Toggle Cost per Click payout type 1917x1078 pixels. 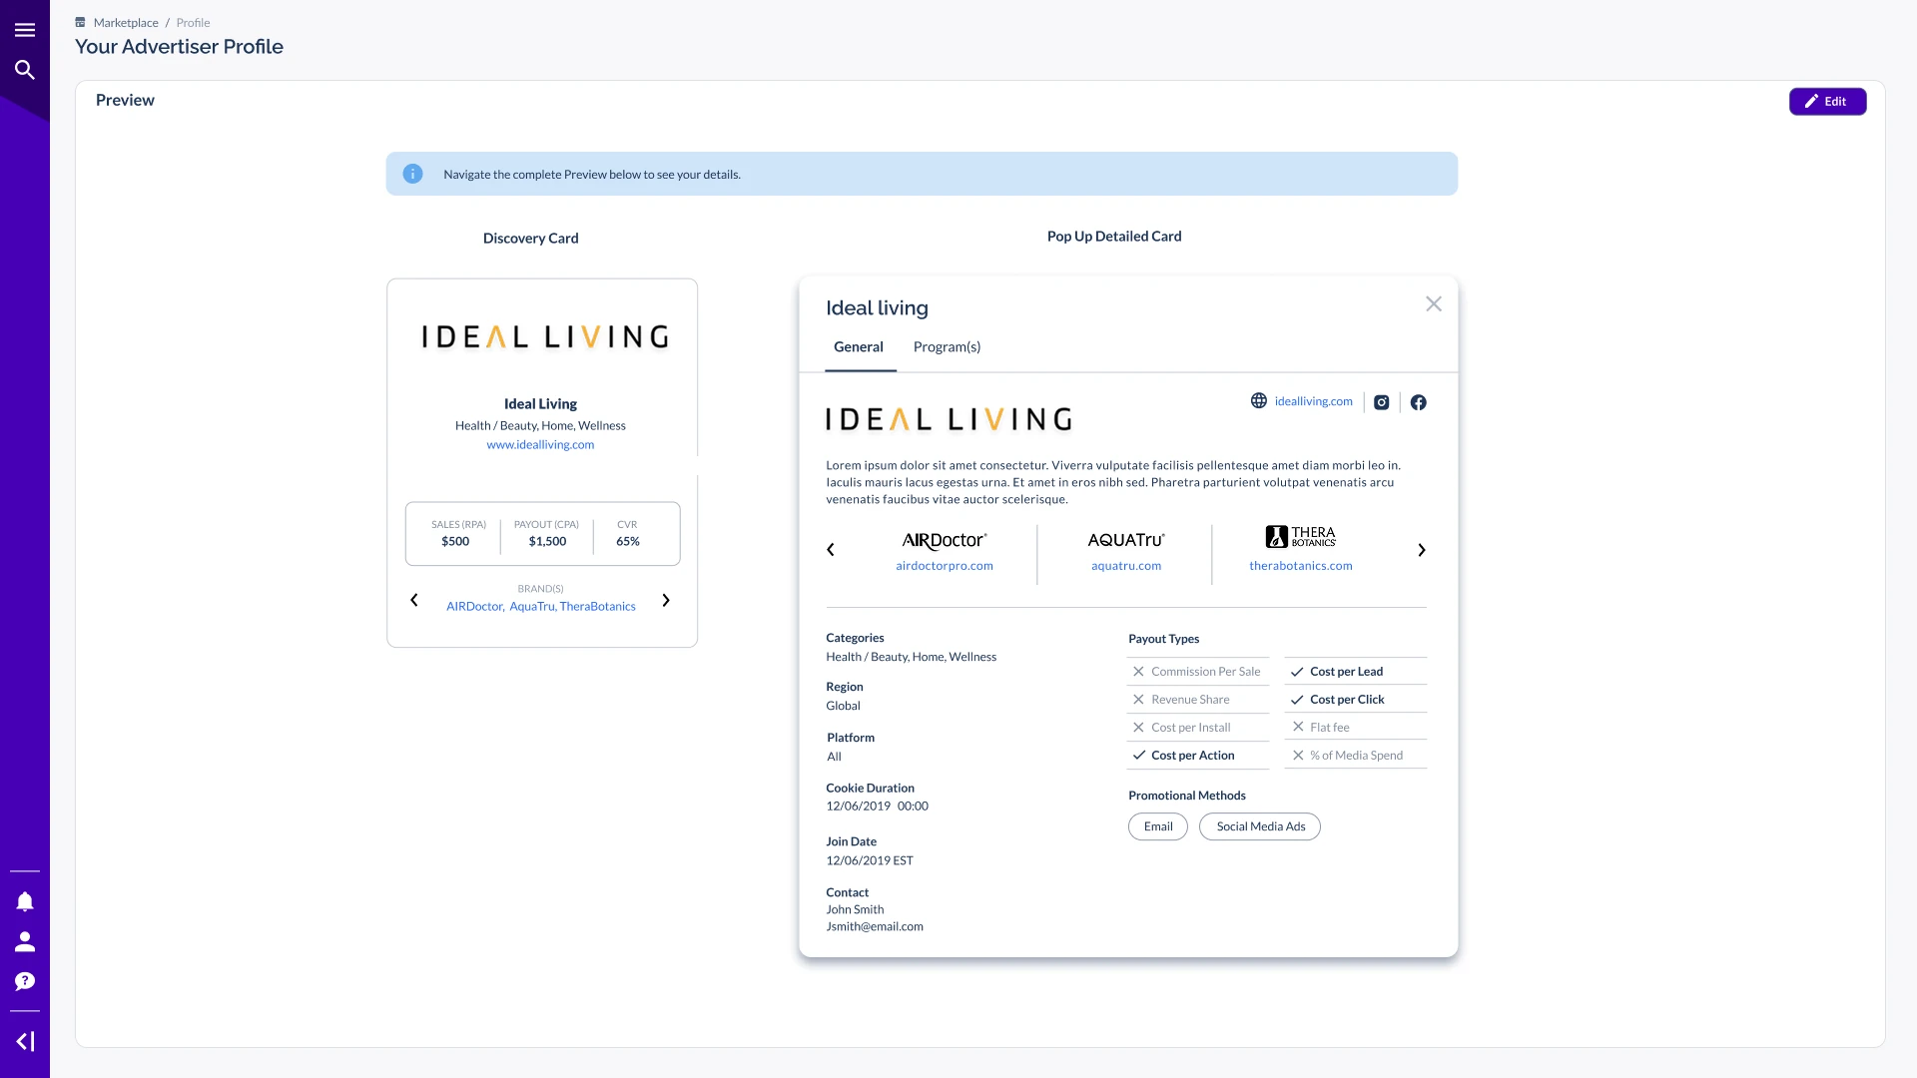tap(1356, 700)
